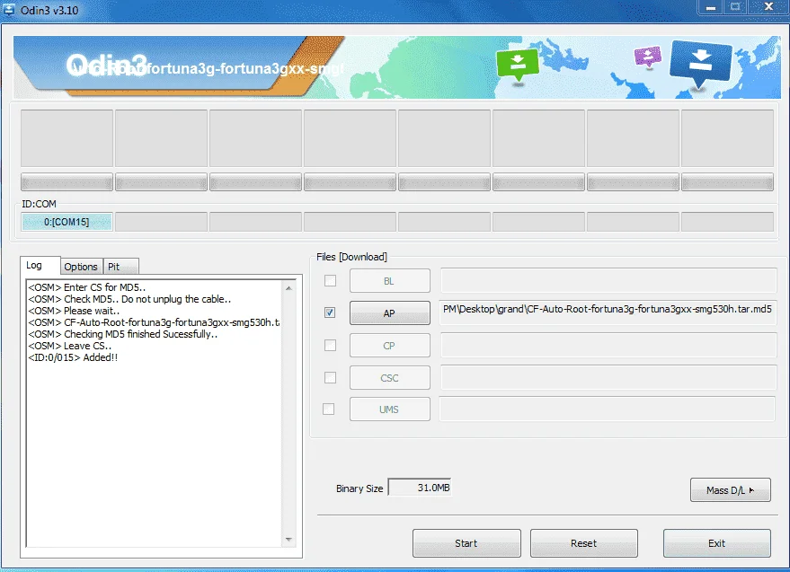Click the CP file button
This screenshot has width=790, height=572.
(x=389, y=346)
